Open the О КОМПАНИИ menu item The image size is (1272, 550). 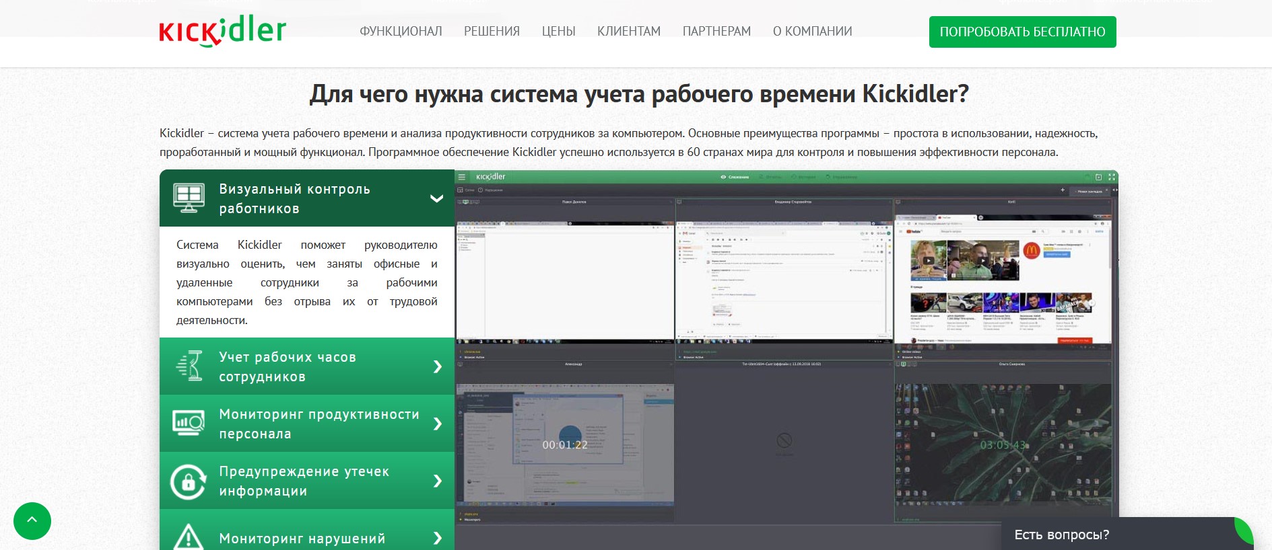[x=812, y=32]
